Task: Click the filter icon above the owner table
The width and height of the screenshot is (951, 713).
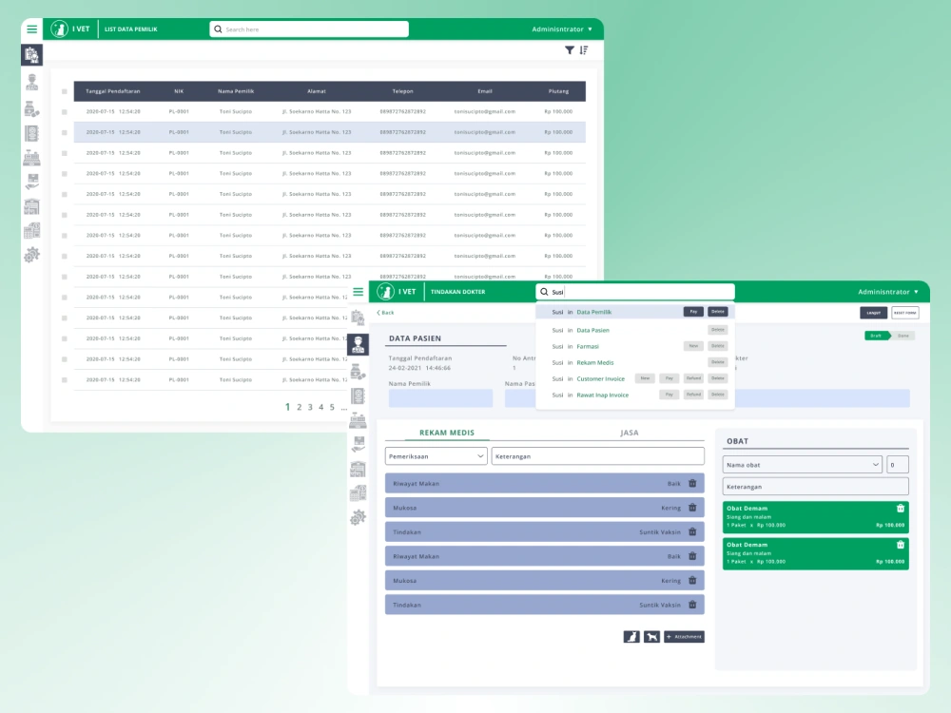Action: tap(571, 49)
